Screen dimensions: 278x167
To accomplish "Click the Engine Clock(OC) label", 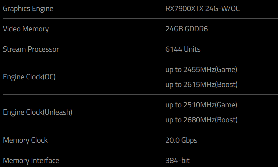I will pyautogui.click(x=29, y=77).
